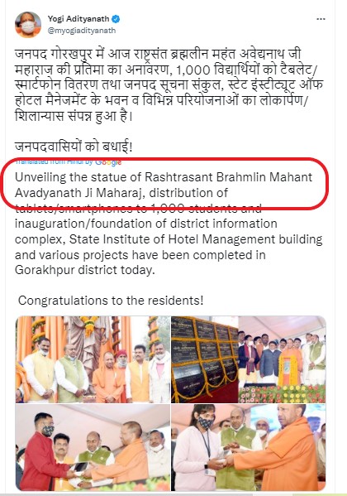Open Yogi Adityanath's profile avatar
The image size is (347, 496).
click(28, 25)
